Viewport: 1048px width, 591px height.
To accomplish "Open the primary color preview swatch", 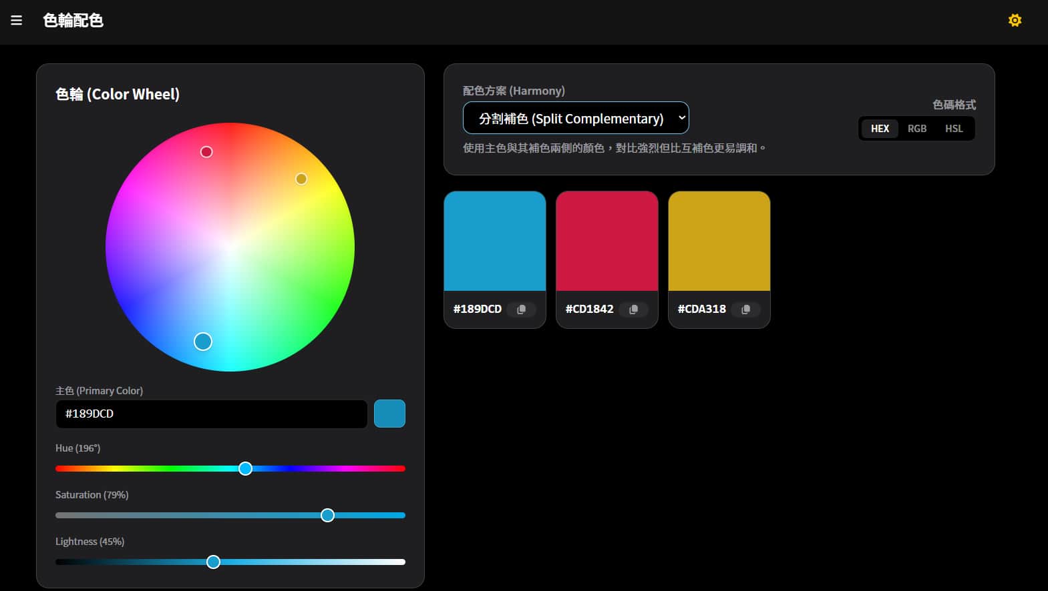I will tap(389, 414).
